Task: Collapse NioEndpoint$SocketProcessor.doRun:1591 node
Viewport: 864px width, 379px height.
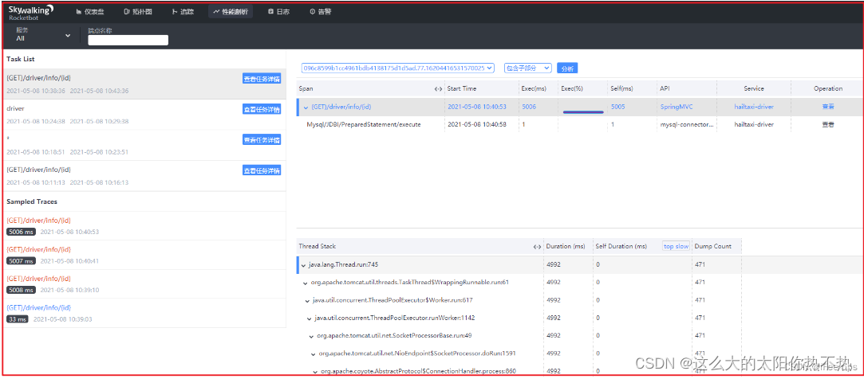Action: pyautogui.click(x=314, y=354)
